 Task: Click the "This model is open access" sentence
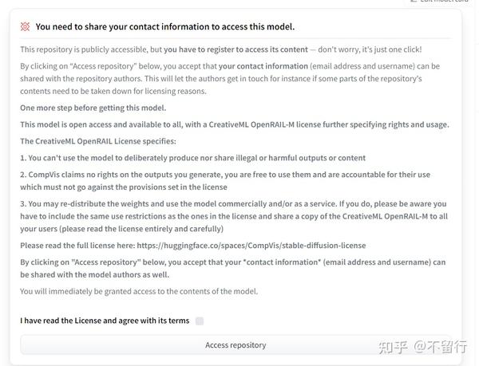pos(235,124)
